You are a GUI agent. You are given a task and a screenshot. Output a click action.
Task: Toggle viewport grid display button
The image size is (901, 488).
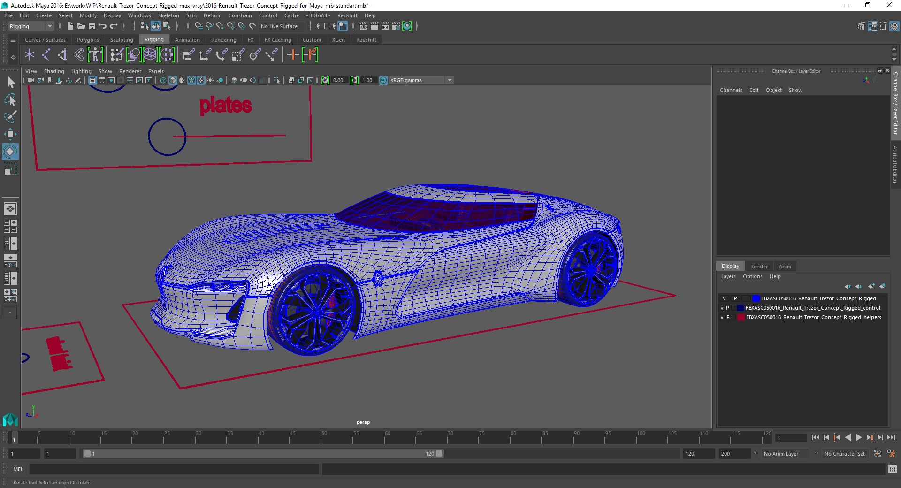(x=92, y=80)
